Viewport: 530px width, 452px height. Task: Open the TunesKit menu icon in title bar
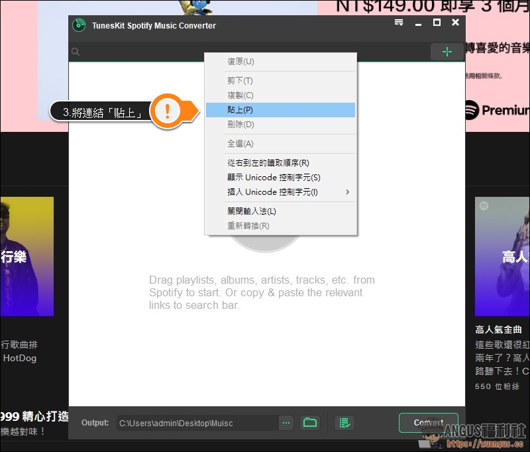399,23
